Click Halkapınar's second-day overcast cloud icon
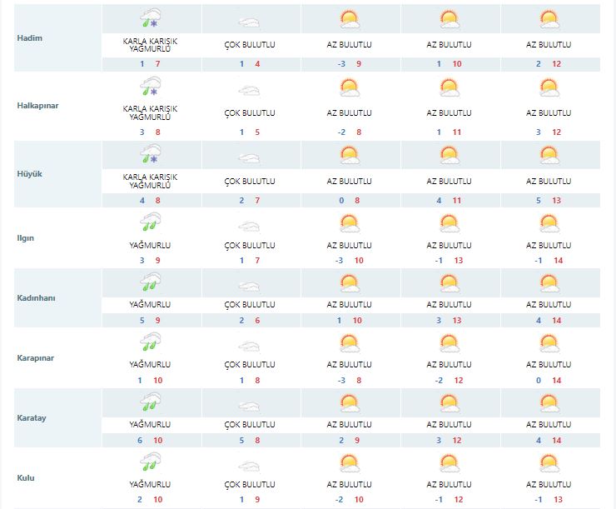 click(250, 91)
